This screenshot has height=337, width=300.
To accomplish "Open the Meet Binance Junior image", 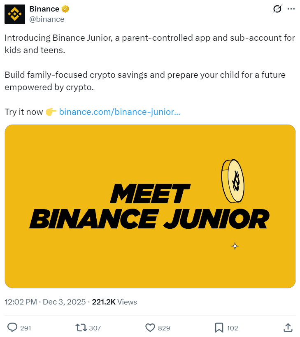I will coord(150,206).
